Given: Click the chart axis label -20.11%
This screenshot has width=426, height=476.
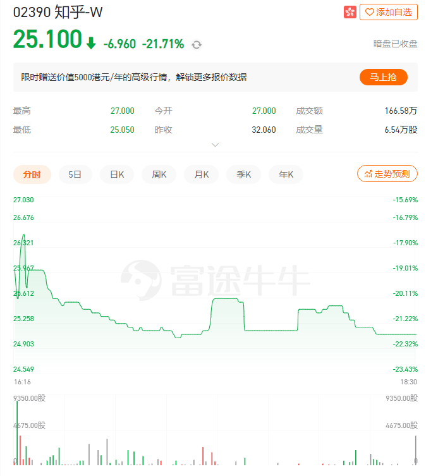Looking at the screenshot, I should (405, 293).
